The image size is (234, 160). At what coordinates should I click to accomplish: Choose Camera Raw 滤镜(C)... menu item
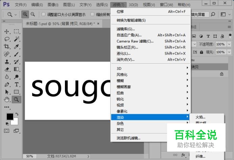pyautogui.click(x=151, y=41)
